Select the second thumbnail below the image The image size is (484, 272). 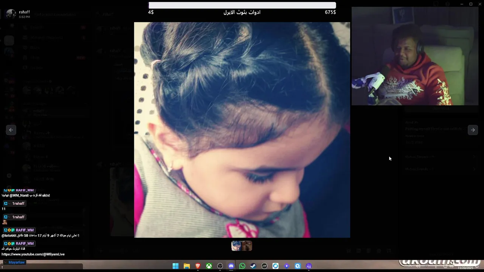click(247, 246)
